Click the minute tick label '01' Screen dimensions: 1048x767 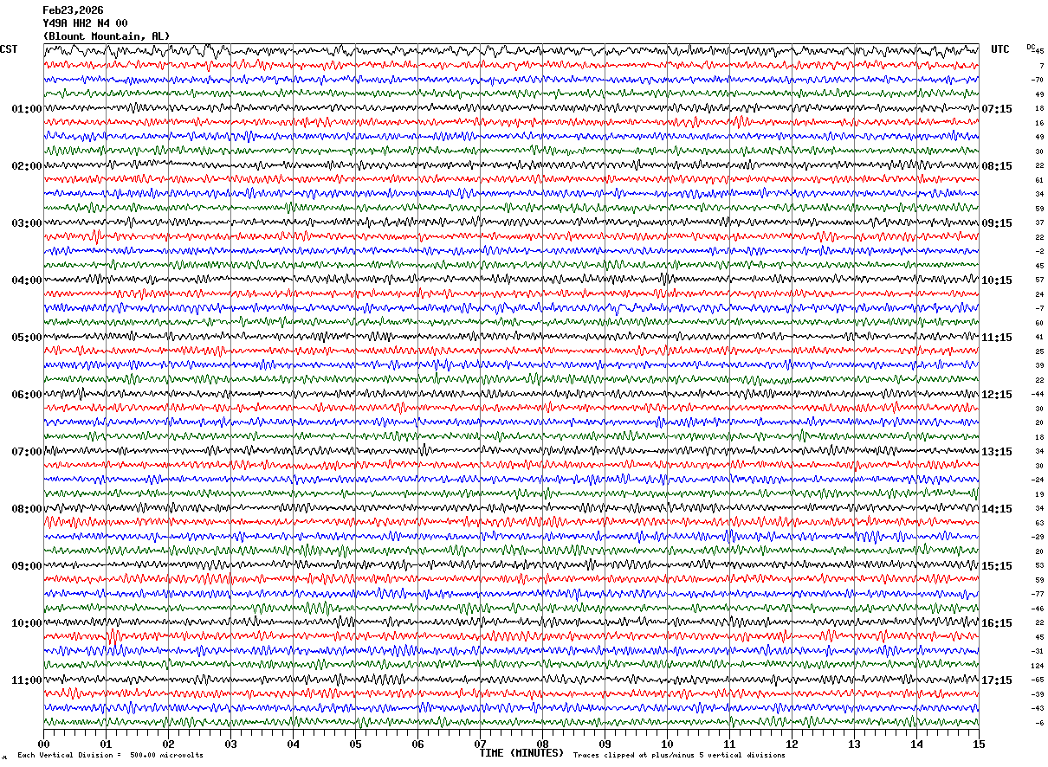click(x=106, y=744)
